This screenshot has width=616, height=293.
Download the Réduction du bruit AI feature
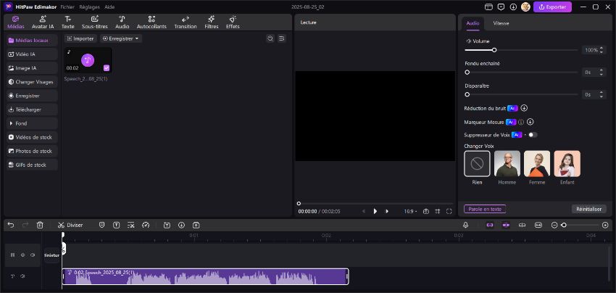click(x=524, y=108)
